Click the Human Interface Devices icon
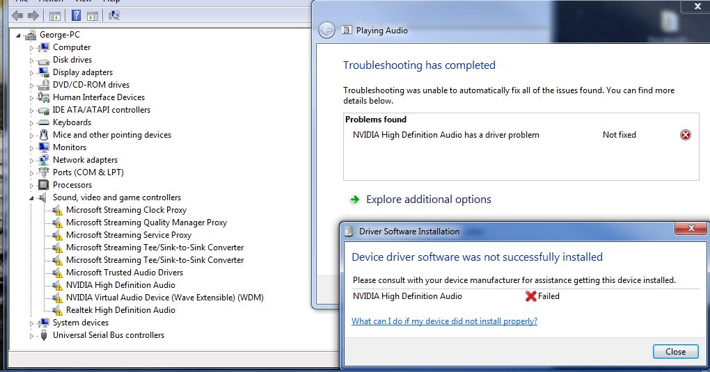This screenshot has height=372, width=710. click(x=44, y=97)
